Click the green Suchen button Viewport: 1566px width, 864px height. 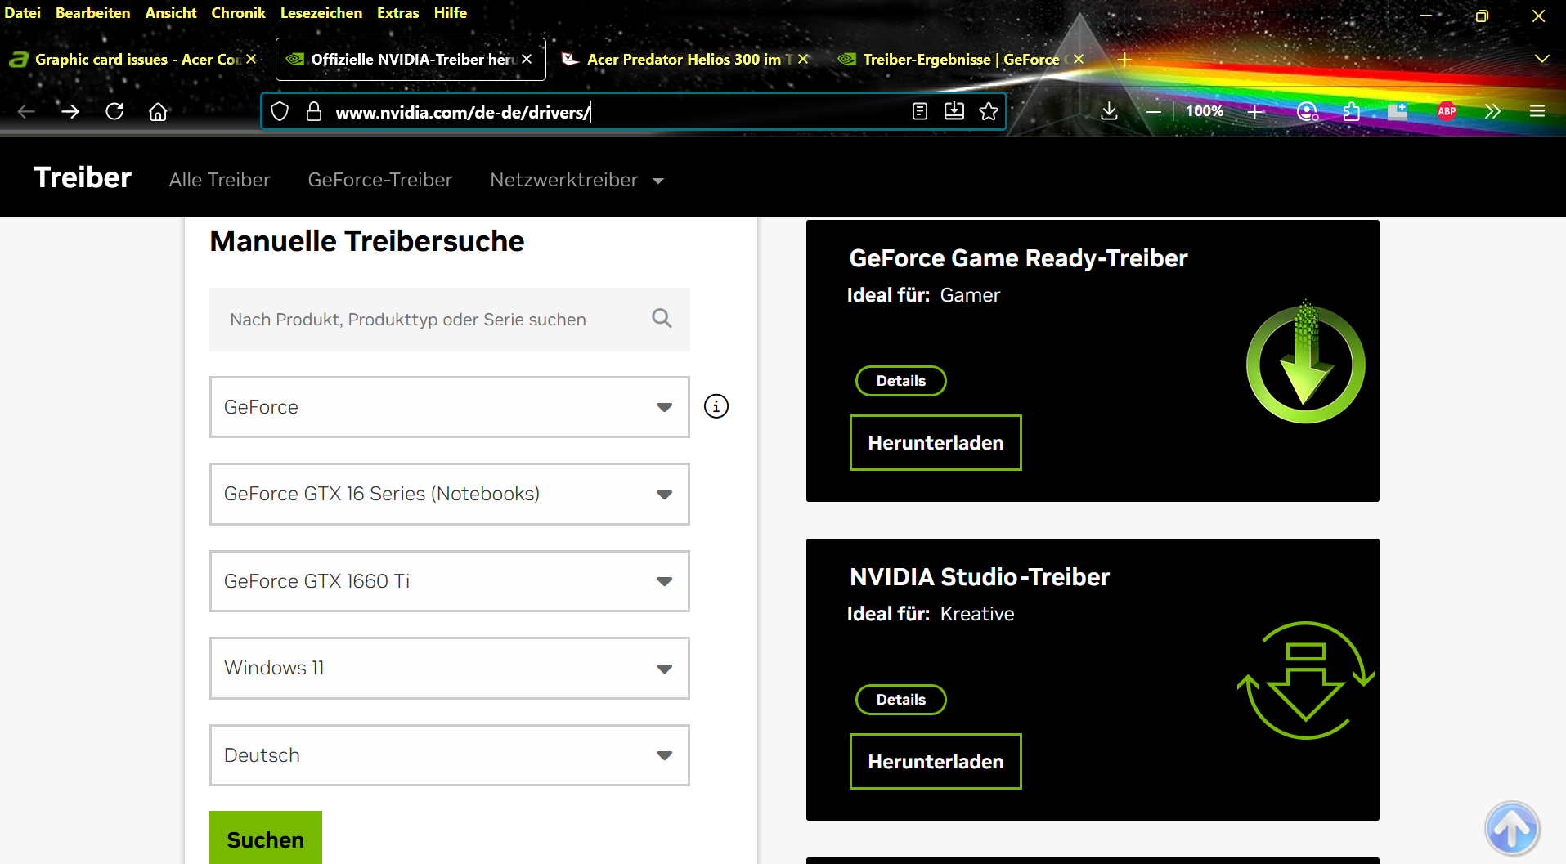[x=266, y=838]
